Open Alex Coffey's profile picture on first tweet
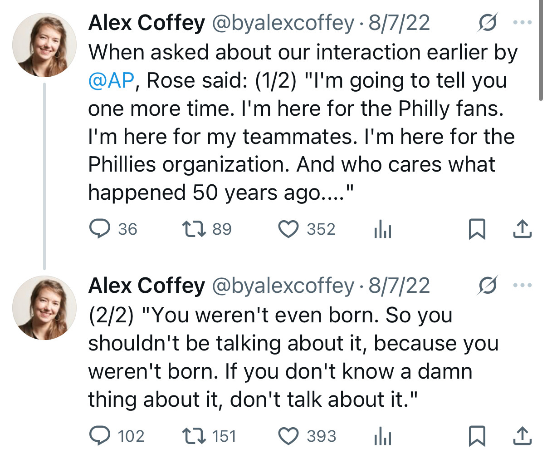 (x=44, y=45)
